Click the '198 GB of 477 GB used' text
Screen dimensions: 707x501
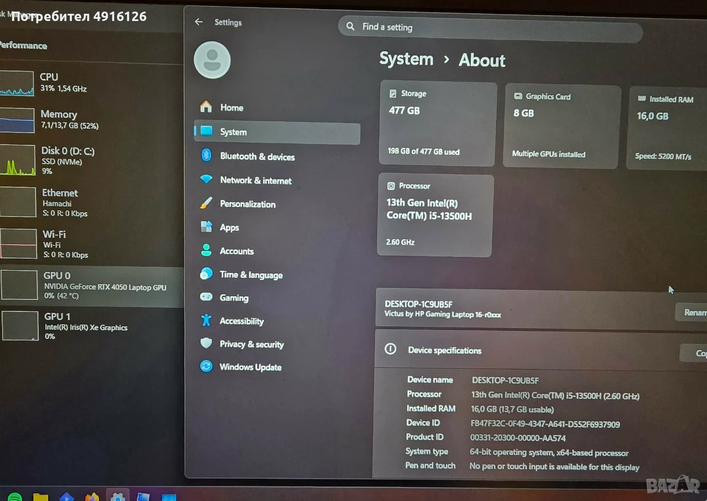pyautogui.click(x=424, y=151)
